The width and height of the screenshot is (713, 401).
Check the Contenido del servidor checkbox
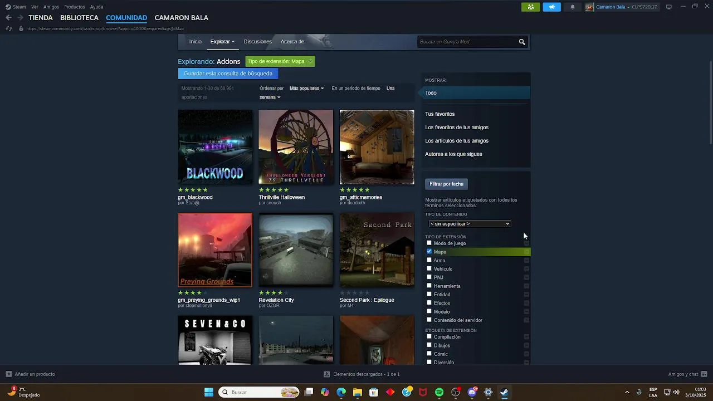[429, 320]
